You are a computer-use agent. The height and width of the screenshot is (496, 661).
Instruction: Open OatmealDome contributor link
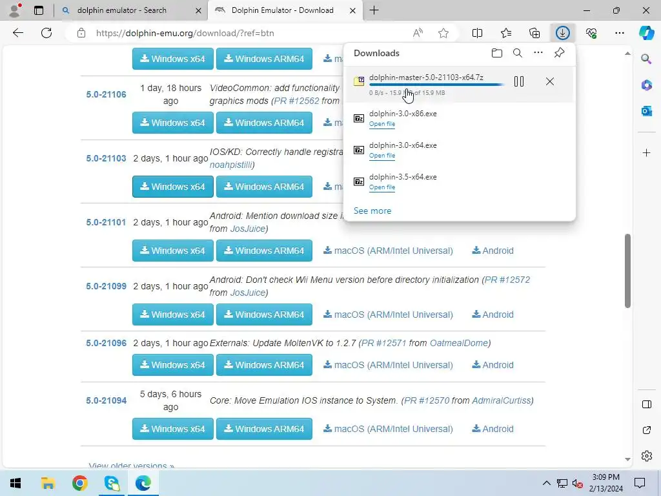[x=459, y=344]
